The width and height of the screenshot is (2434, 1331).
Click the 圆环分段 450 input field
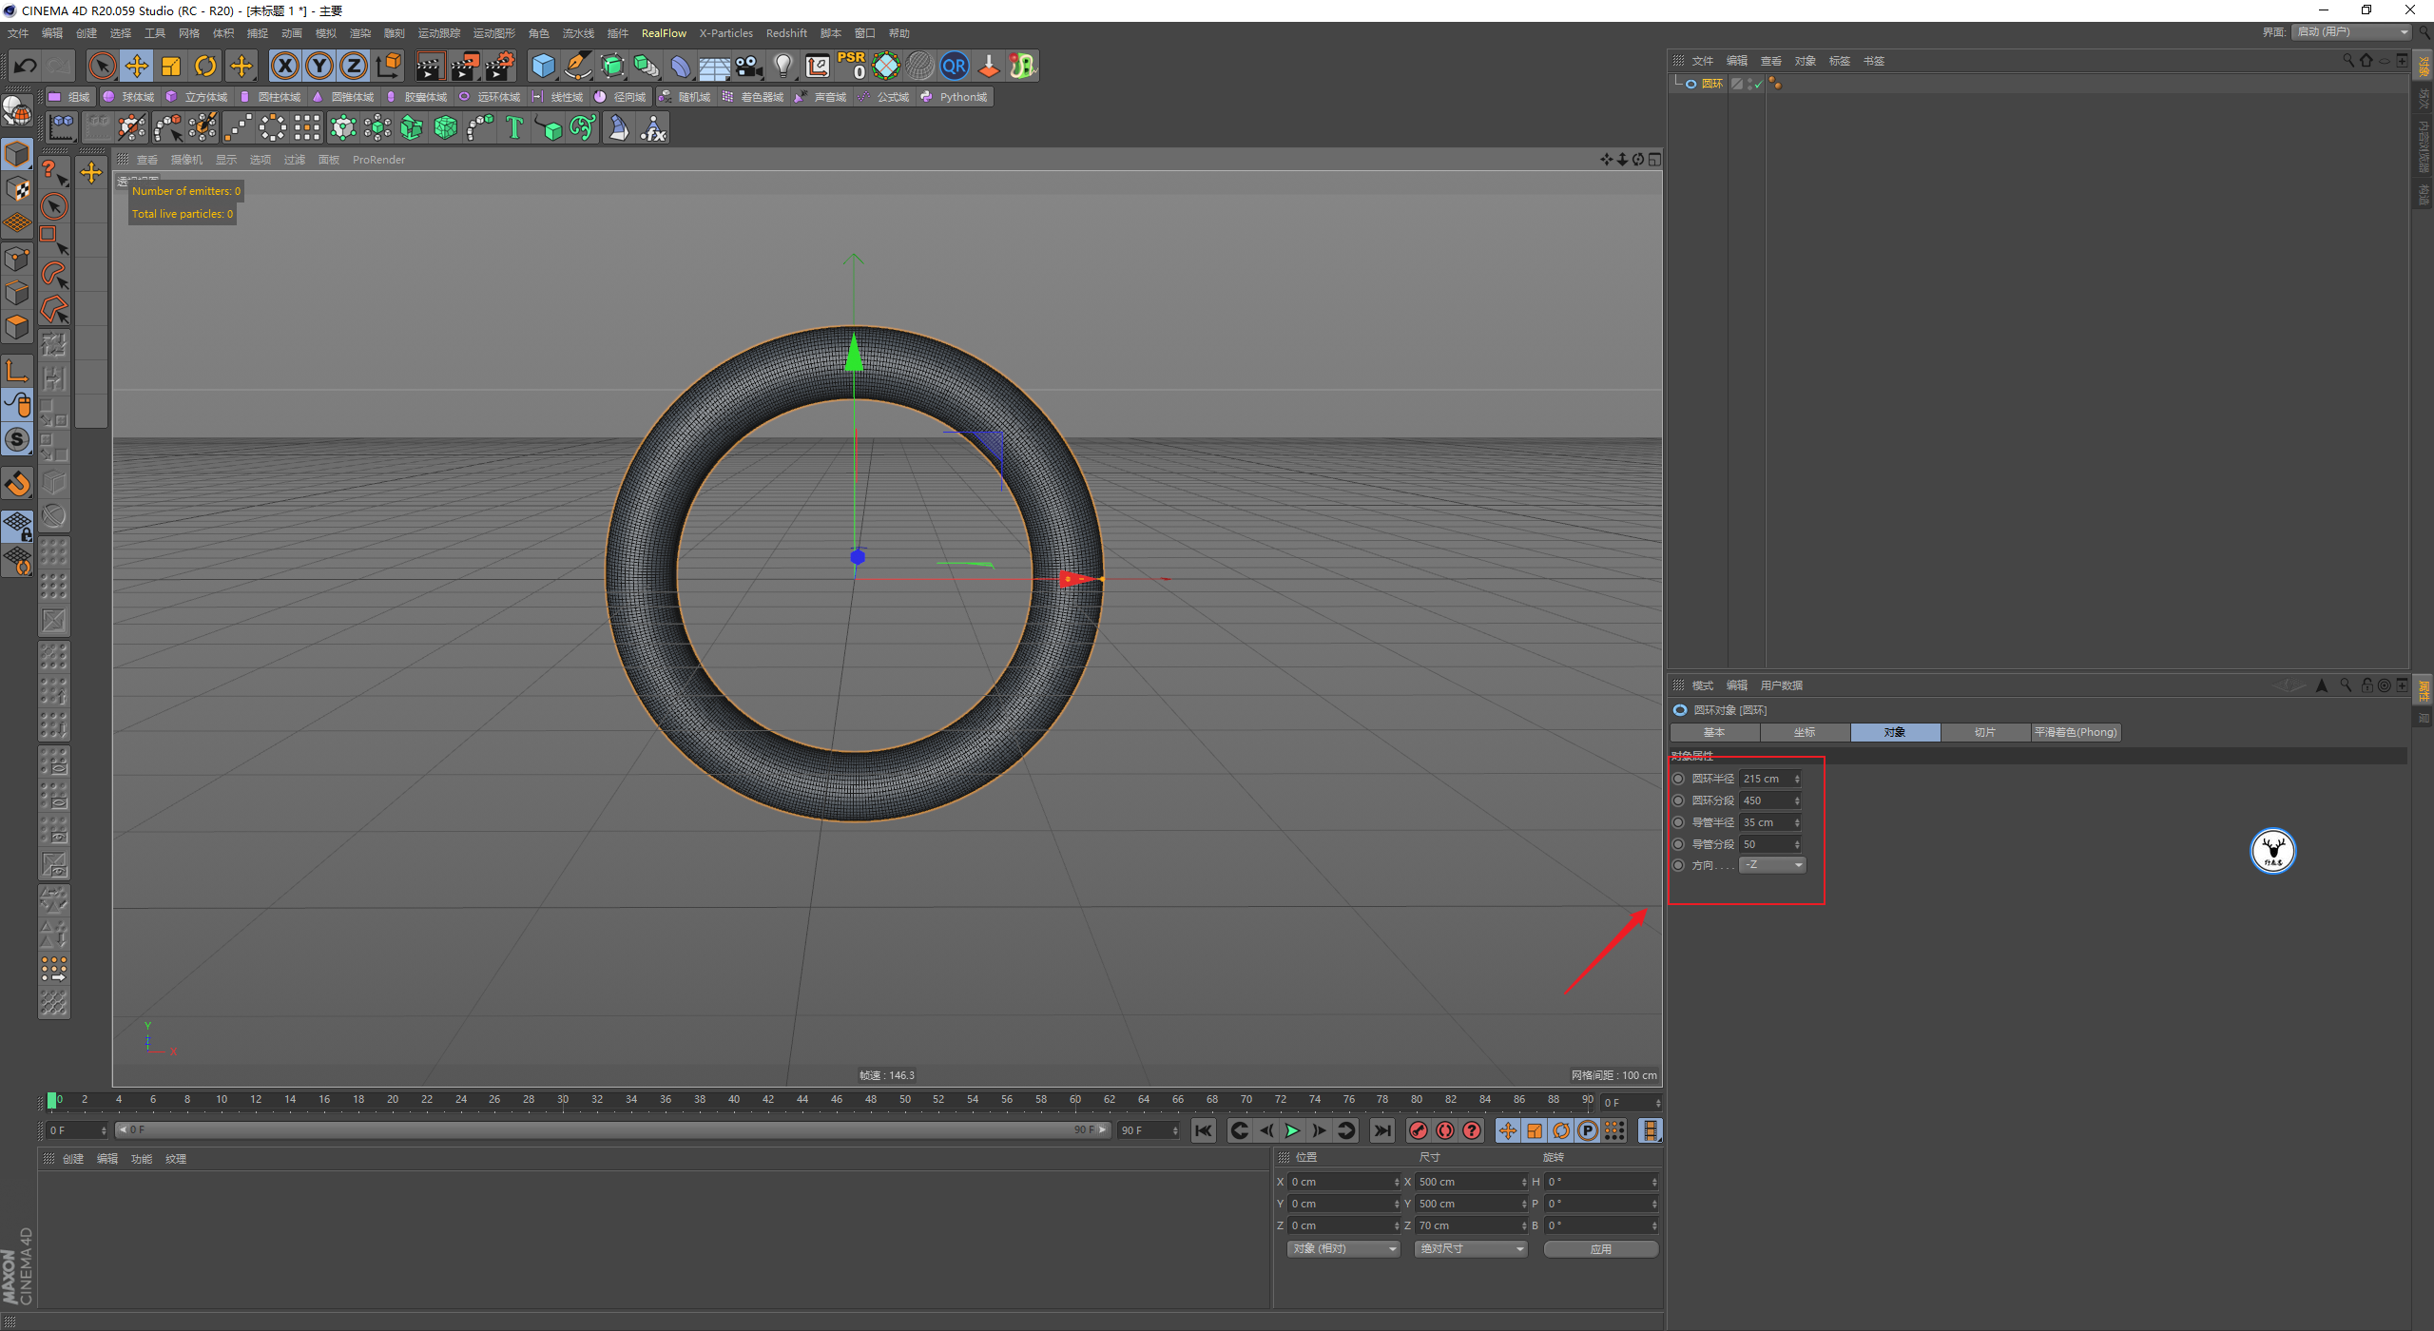coord(1766,801)
